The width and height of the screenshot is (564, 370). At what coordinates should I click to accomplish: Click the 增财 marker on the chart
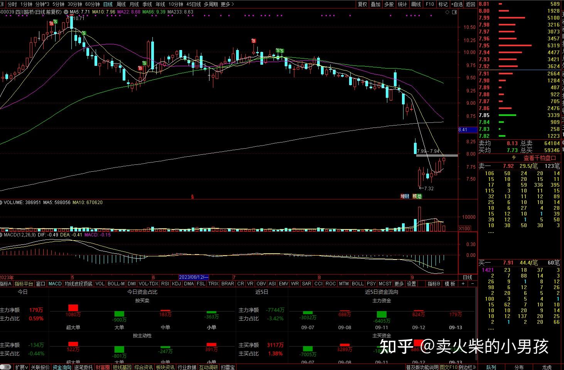pyautogui.click(x=405, y=196)
